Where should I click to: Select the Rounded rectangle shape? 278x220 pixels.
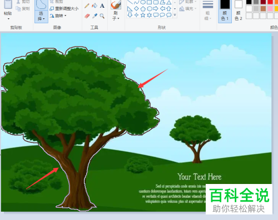click(156, 2)
